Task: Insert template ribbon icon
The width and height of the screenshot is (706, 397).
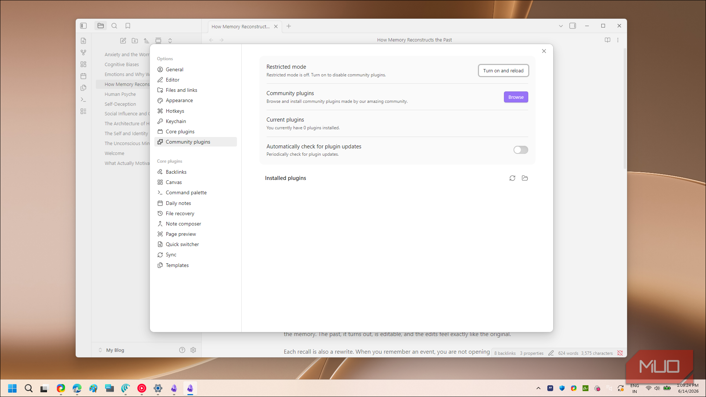Action: (x=83, y=88)
